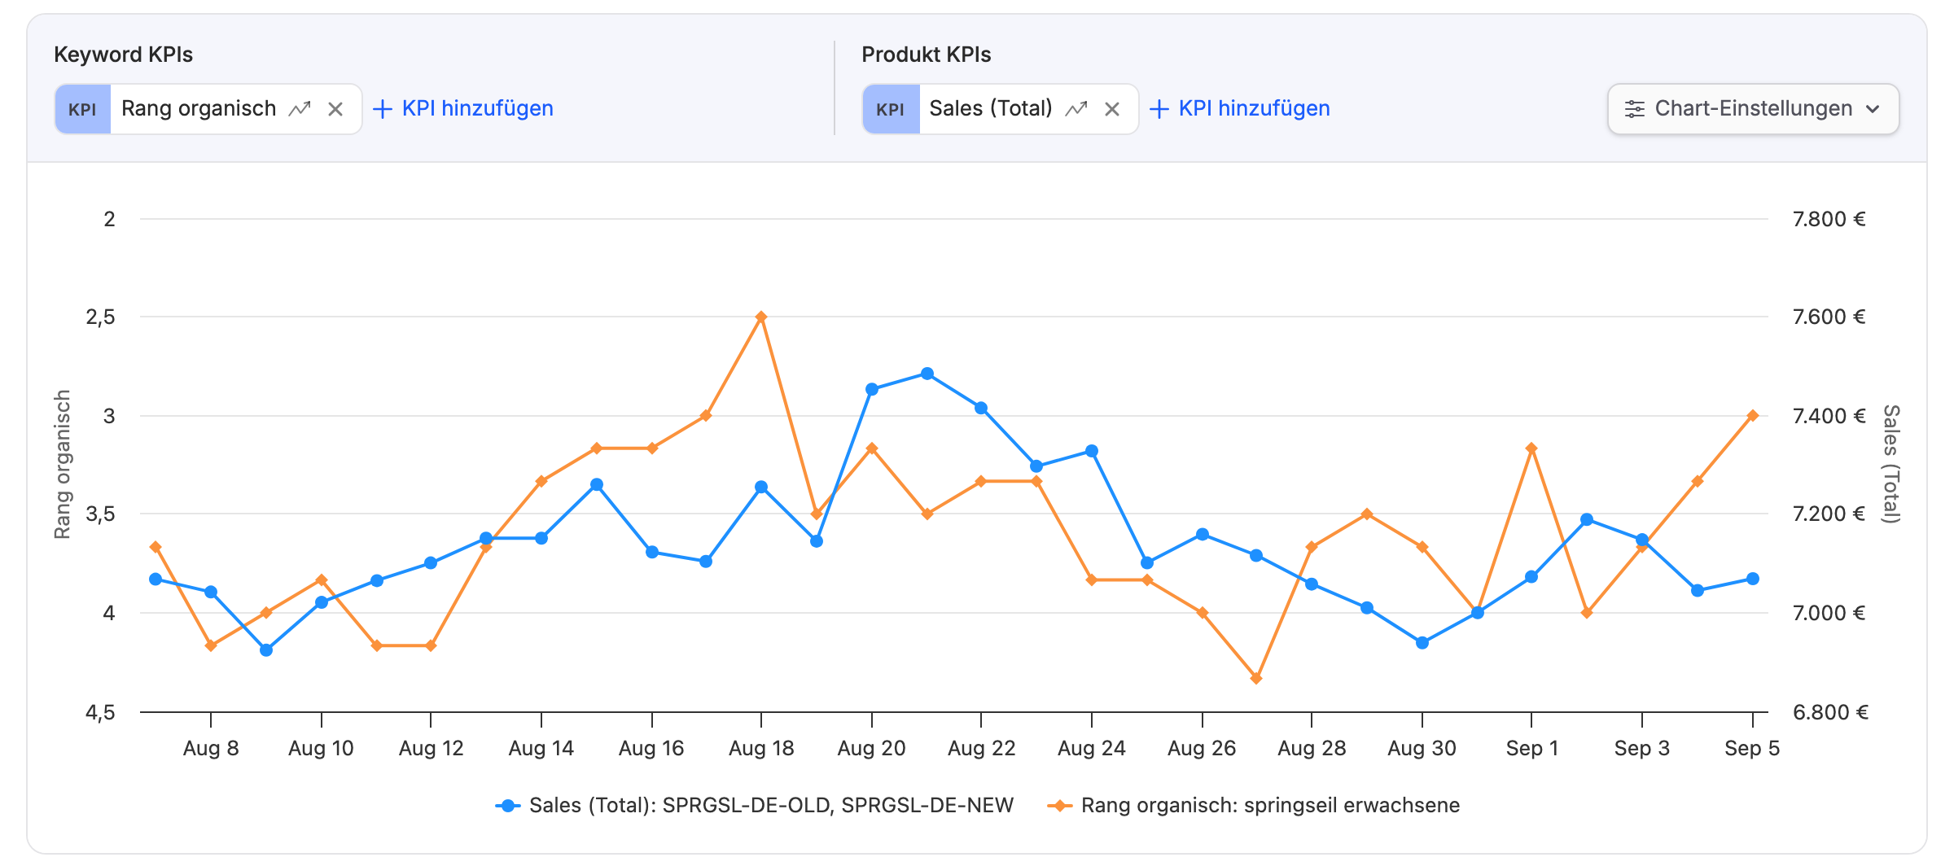Click the Rang organisch vertical axis title
This screenshot has height=866, width=1954.
pos(63,464)
